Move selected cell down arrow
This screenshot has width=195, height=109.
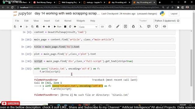click(49, 27)
